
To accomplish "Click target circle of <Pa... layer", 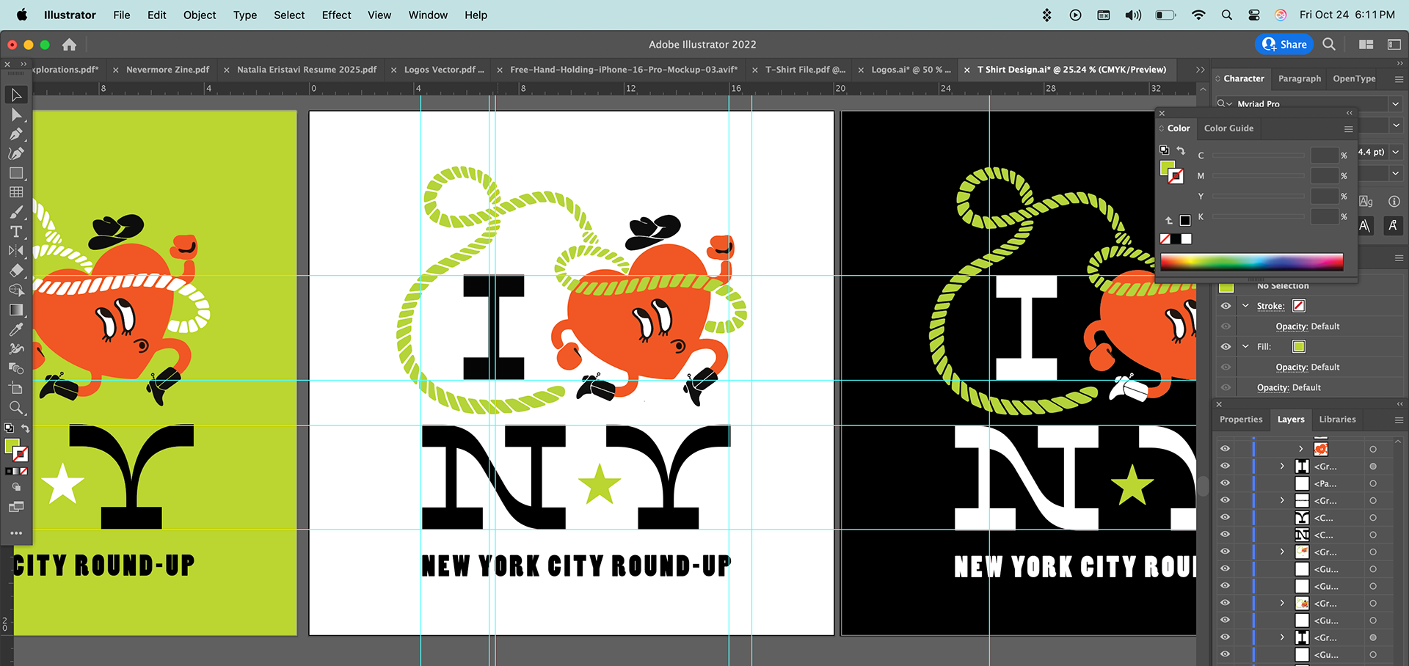I will click(x=1373, y=483).
